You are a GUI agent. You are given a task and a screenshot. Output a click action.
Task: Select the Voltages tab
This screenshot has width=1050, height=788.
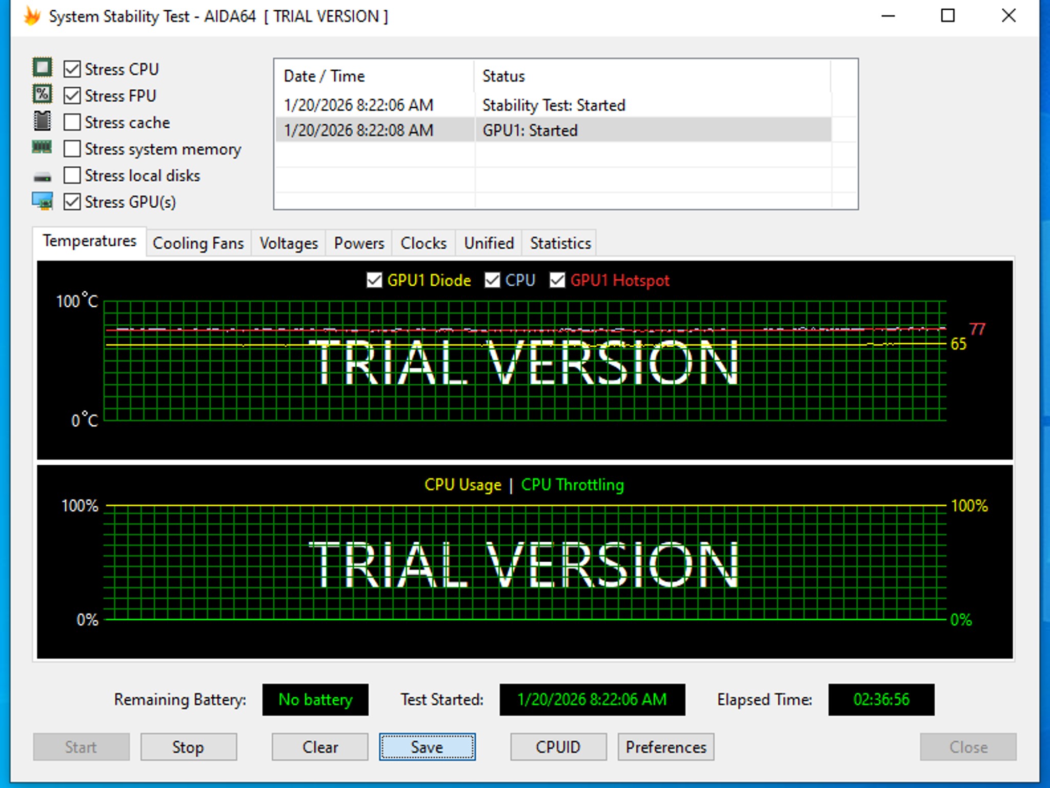pyautogui.click(x=289, y=243)
